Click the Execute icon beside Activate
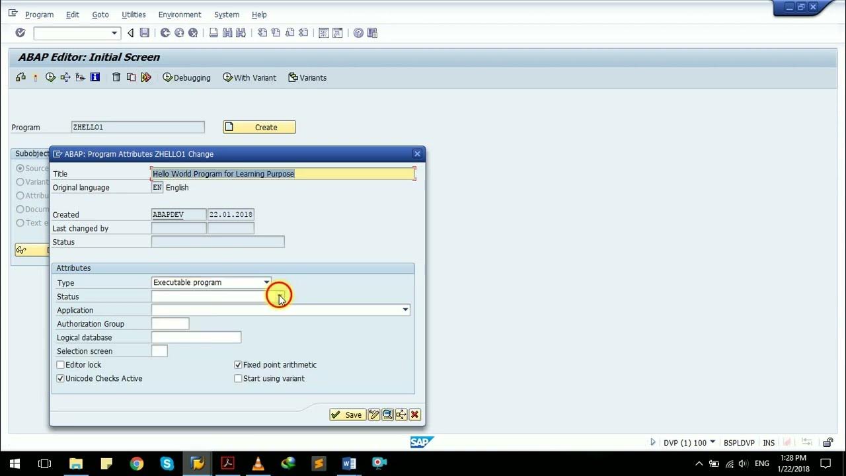The image size is (846, 476). coord(50,77)
